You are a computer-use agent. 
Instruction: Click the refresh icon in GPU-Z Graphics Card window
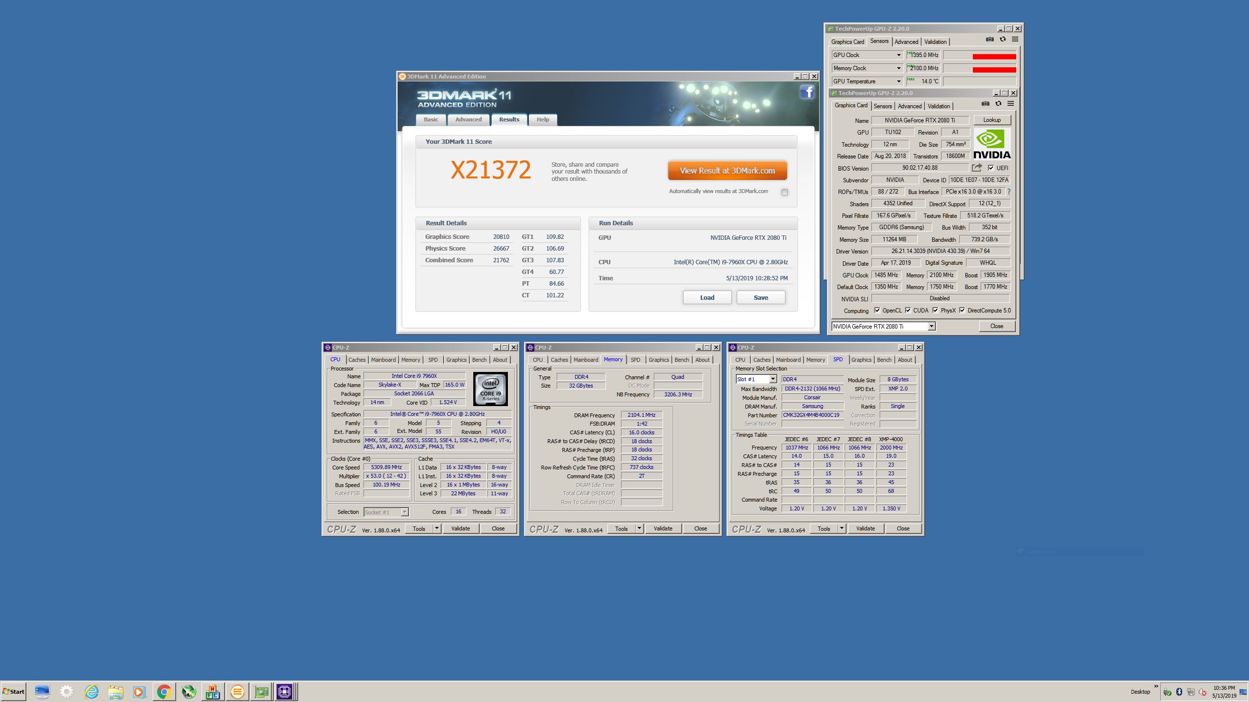tap(998, 104)
